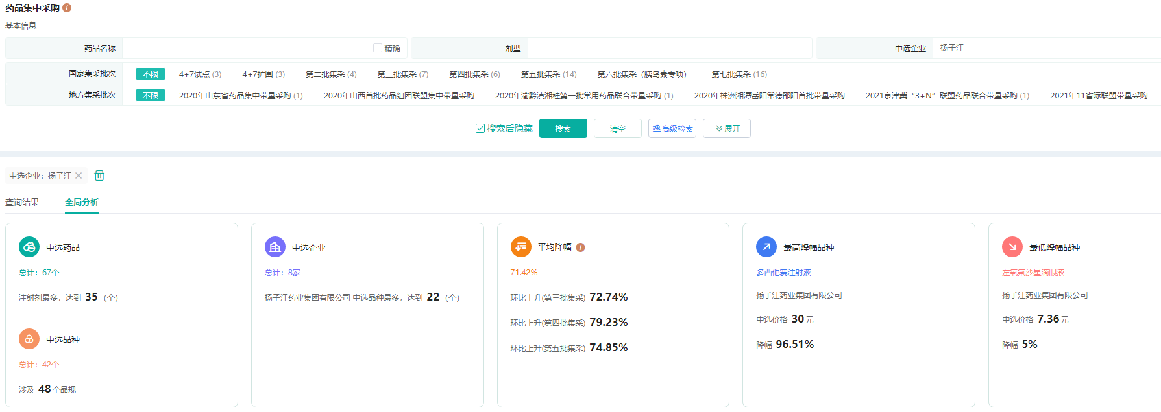Open the 高级检索 advanced search
The height and width of the screenshot is (412, 1161).
[672, 128]
